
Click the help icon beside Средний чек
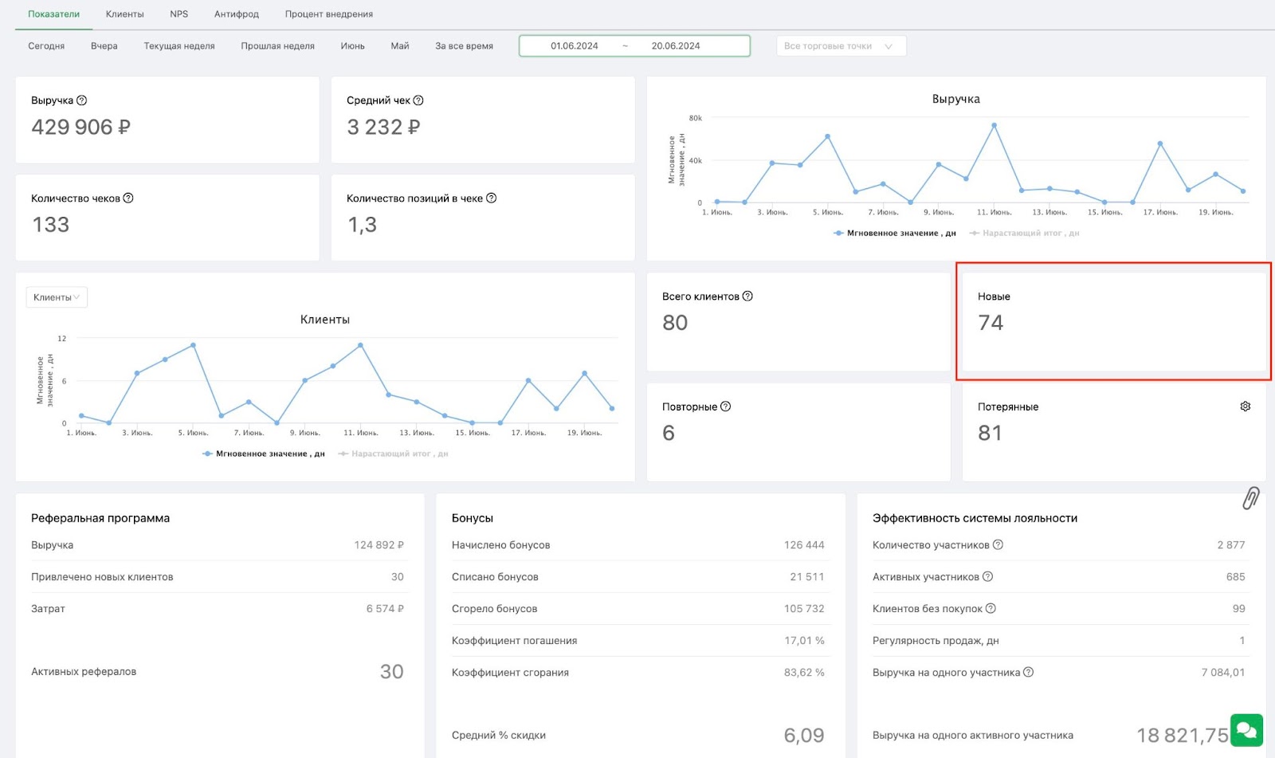tap(418, 100)
